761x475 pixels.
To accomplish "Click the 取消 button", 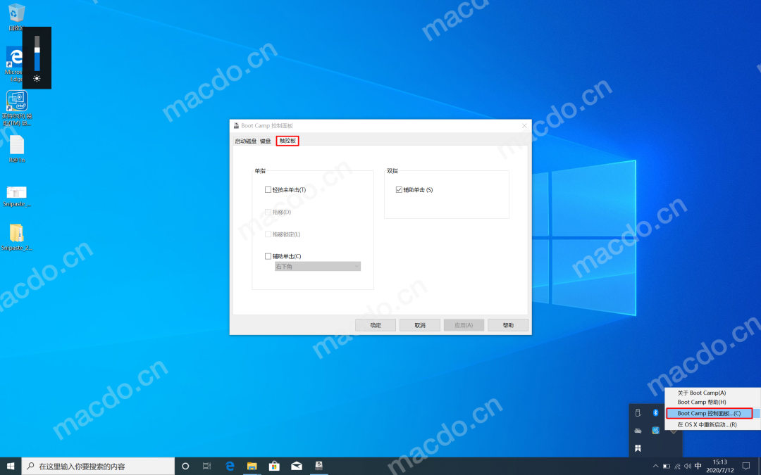I will (420, 325).
